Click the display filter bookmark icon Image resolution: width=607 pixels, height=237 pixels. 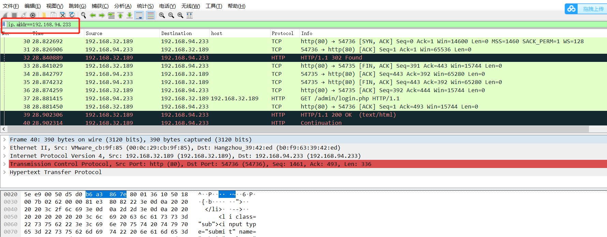(x=4, y=24)
